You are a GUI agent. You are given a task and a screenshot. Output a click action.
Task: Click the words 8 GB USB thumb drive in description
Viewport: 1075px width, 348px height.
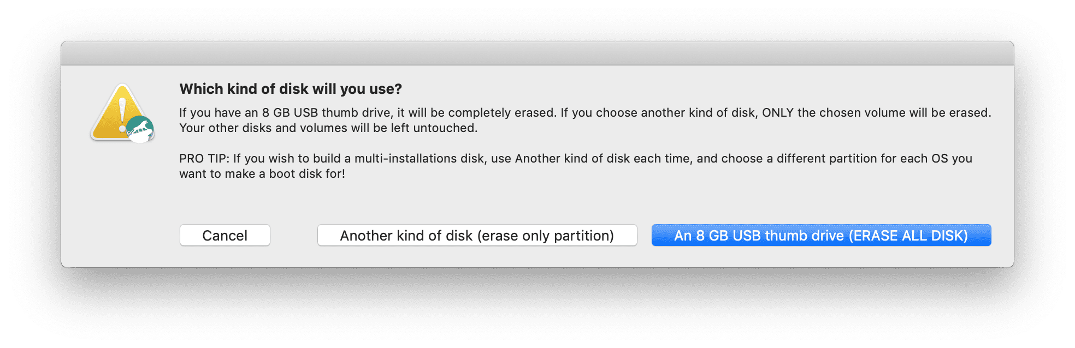327,112
